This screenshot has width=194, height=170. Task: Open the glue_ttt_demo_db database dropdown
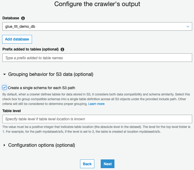click(97, 26)
